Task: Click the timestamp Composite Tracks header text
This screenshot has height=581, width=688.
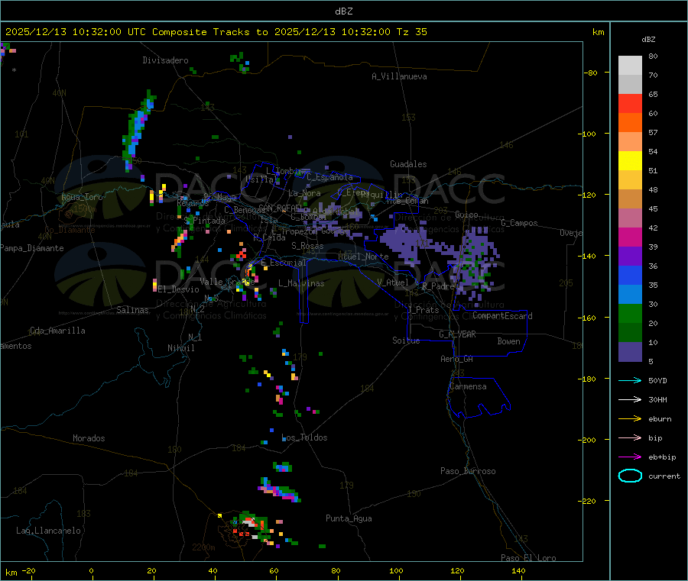Action: tap(216, 32)
